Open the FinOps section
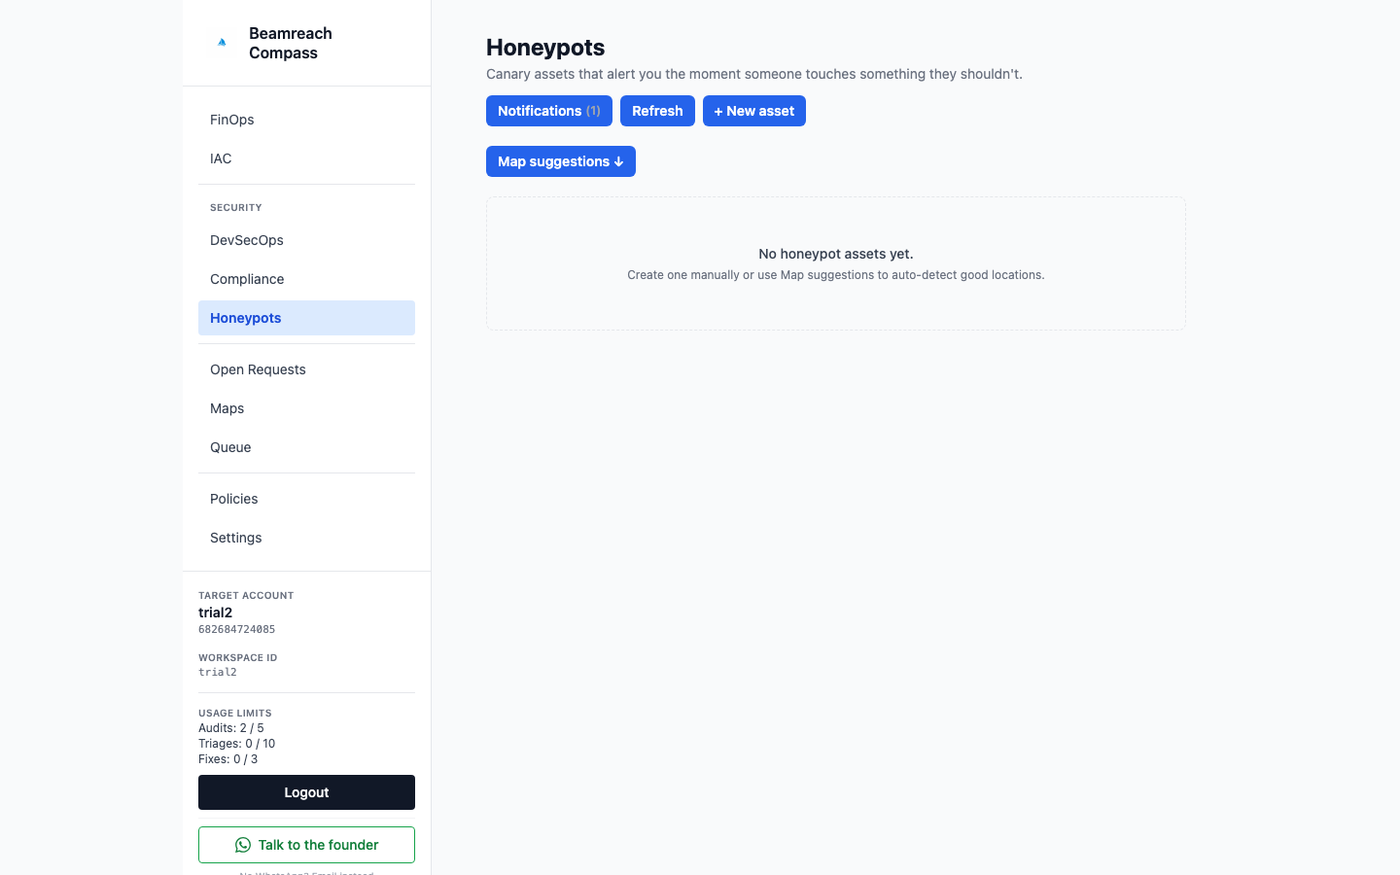Image resolution: width=1400 pixels, height=875 pixels. pos(306,120)
